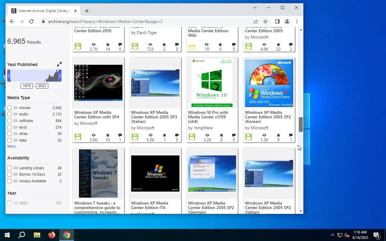Check the Lending Library availability filter

(10, 168)
